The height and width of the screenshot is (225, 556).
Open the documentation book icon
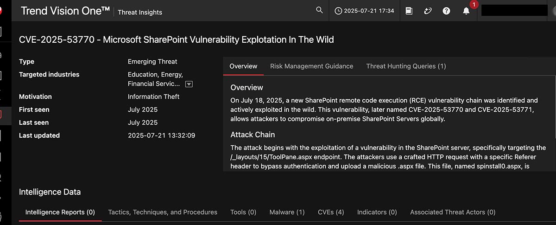(x=409, y=11)
